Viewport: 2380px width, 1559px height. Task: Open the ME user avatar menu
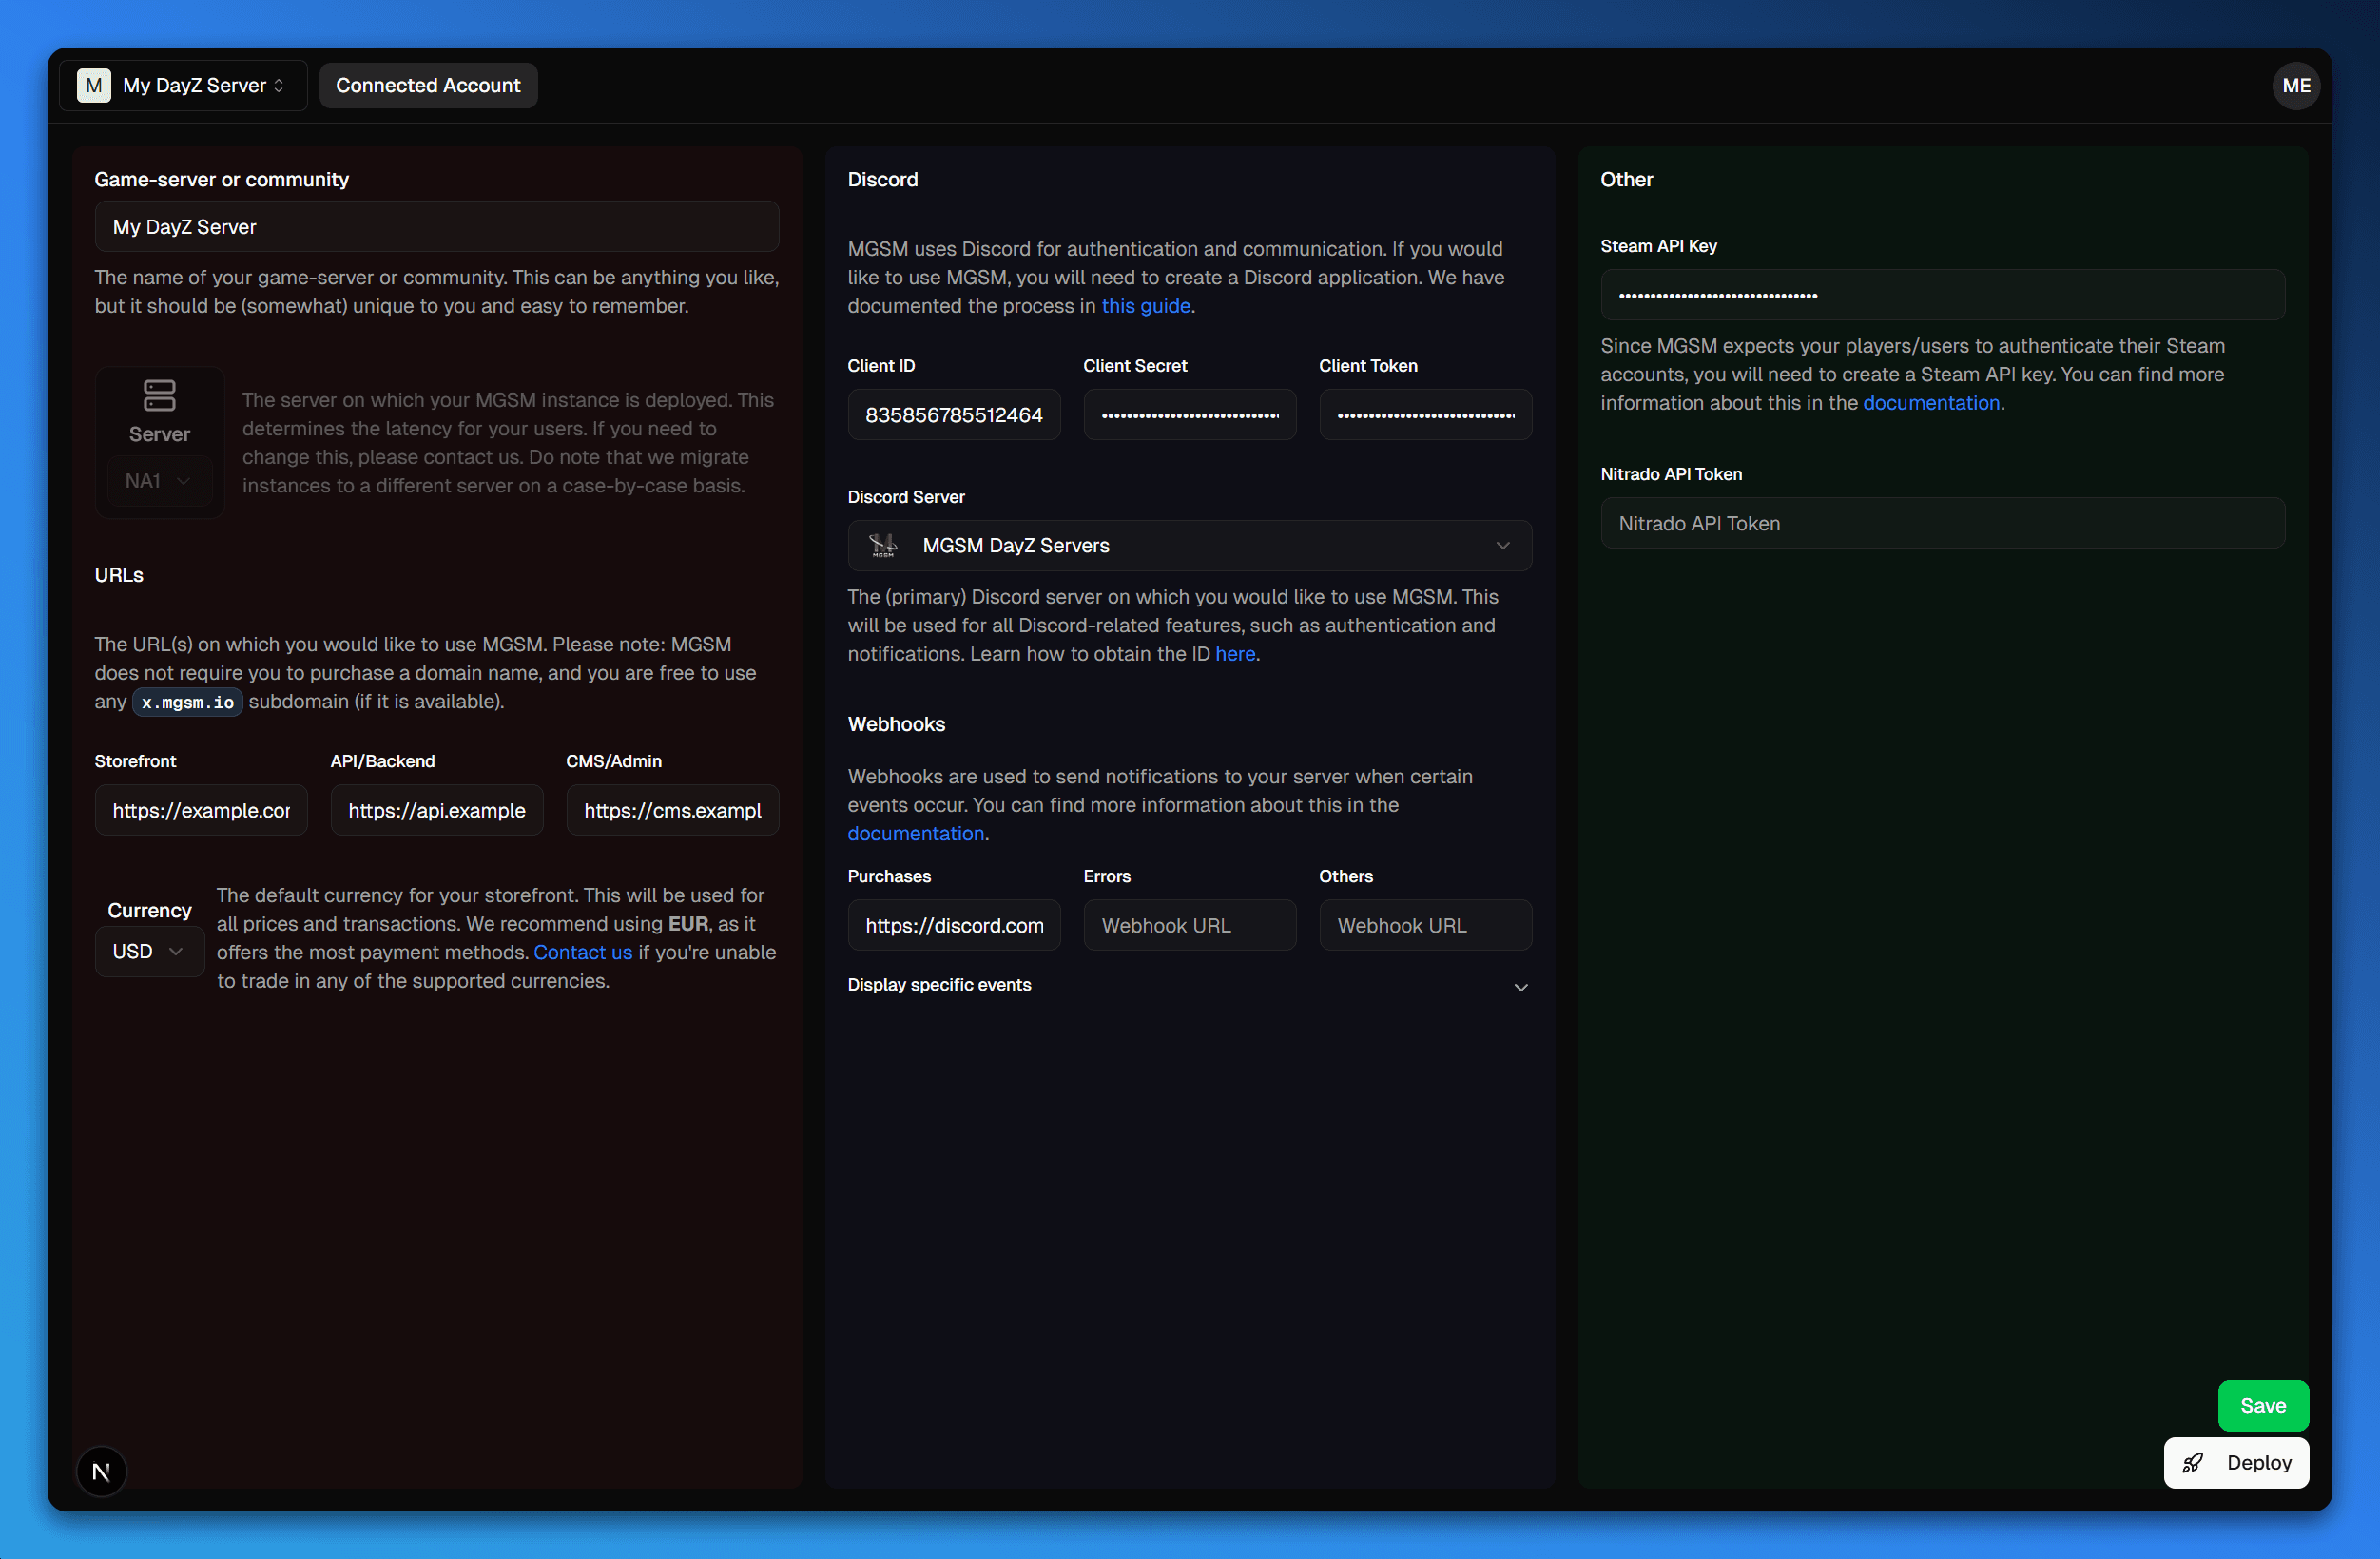(2295, 86)
